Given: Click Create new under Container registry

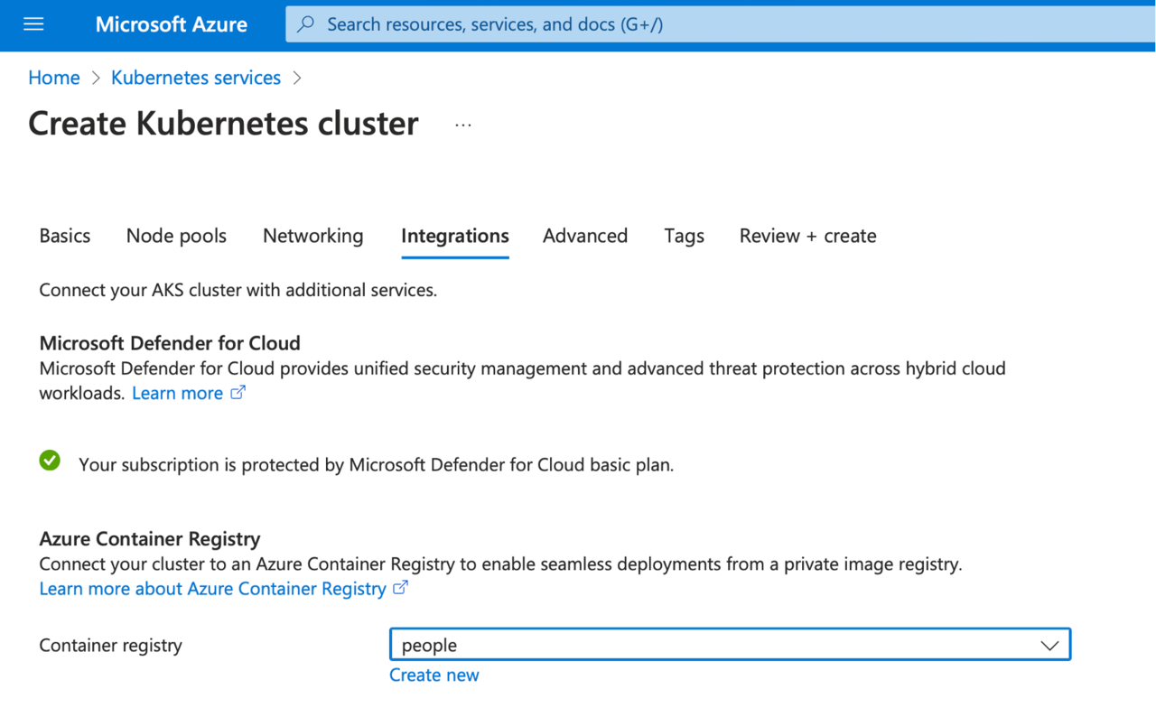Looking at the screenshot, I should [x=434, y=675].
